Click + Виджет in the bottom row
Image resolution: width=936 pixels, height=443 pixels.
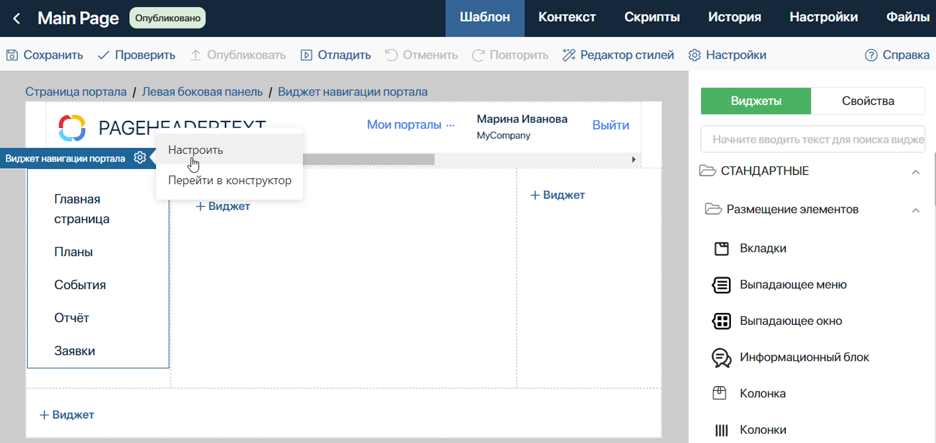67,415
